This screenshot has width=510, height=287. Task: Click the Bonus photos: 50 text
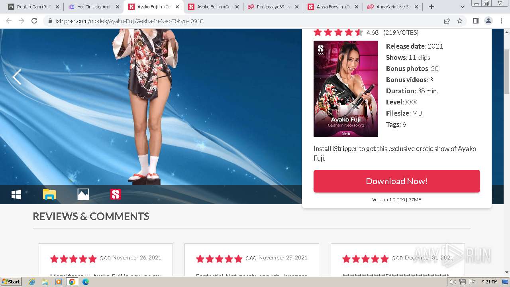(412, 69)
